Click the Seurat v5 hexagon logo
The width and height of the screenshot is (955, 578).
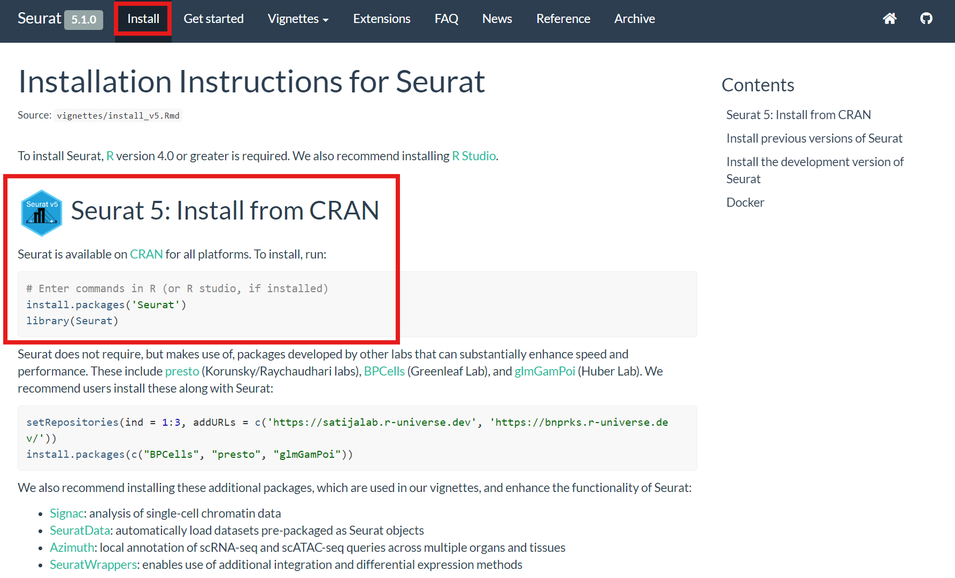[x=42, y=213]
